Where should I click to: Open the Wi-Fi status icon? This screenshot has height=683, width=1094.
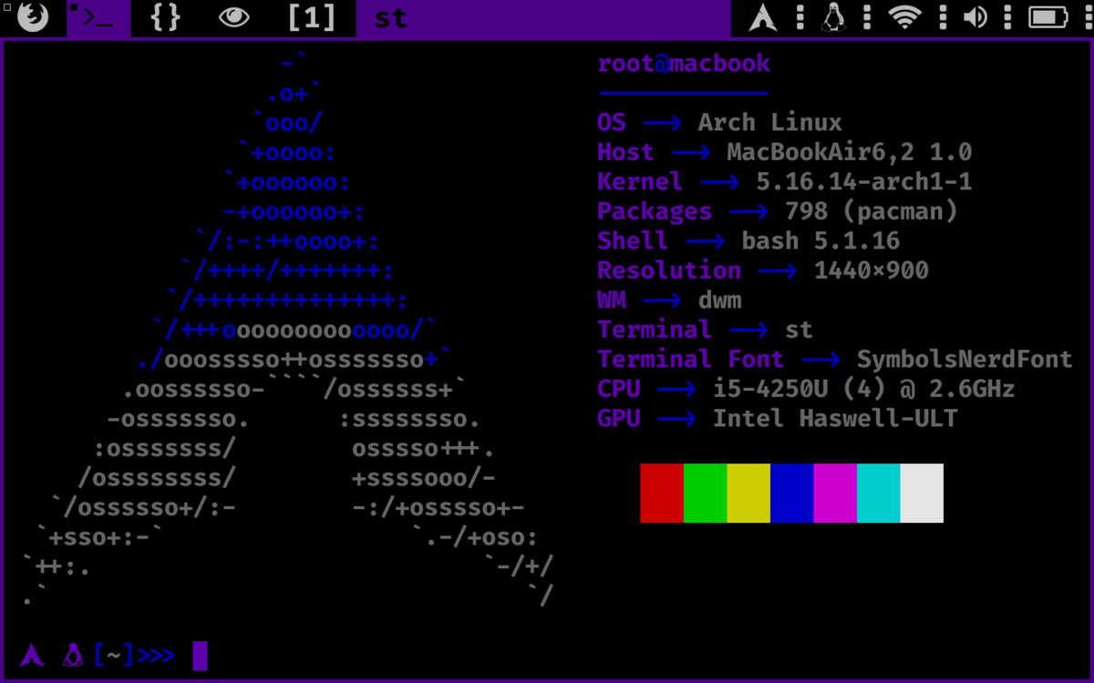[904, 17]
